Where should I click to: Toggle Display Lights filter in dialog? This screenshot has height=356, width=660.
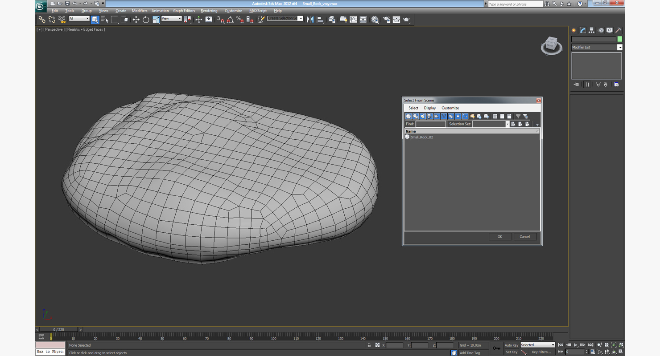422,117
